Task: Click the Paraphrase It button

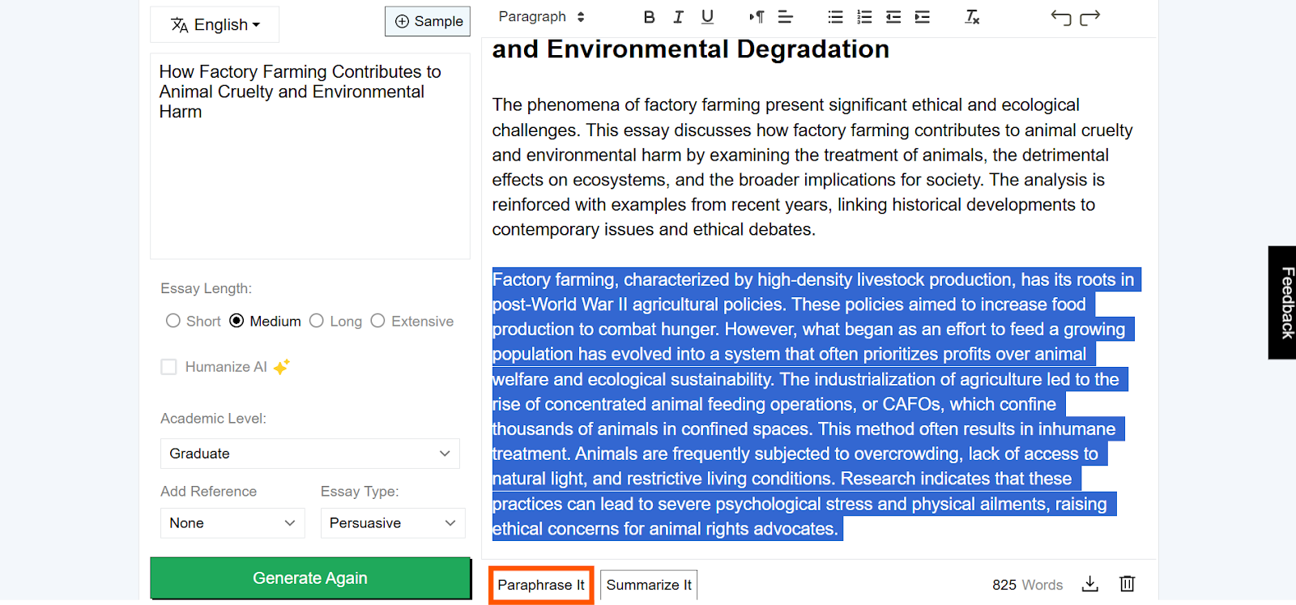Action: click(541, 585)
